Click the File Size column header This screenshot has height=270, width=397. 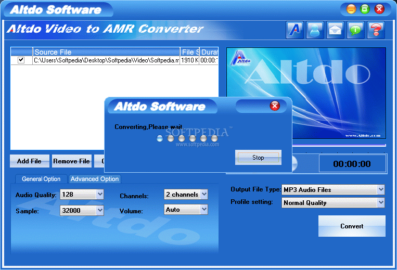[x=189, y=52]
